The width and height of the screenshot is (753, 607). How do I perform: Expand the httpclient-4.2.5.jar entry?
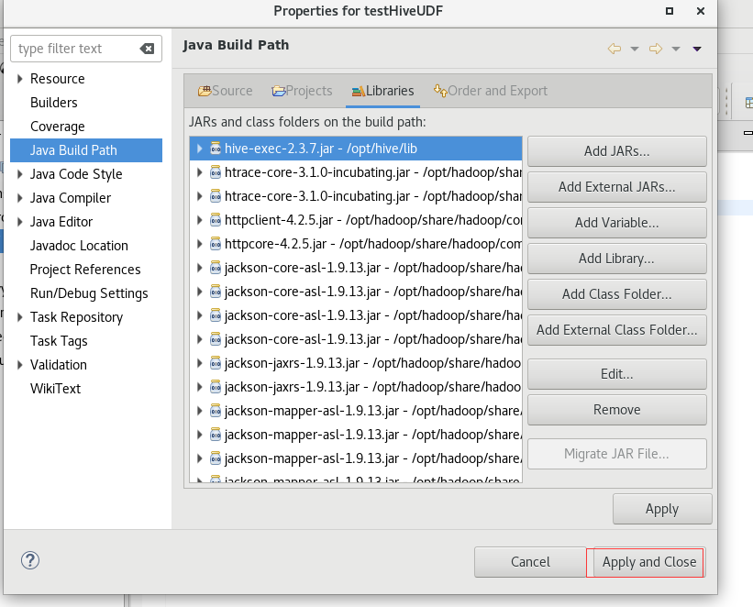coord(199,220)
